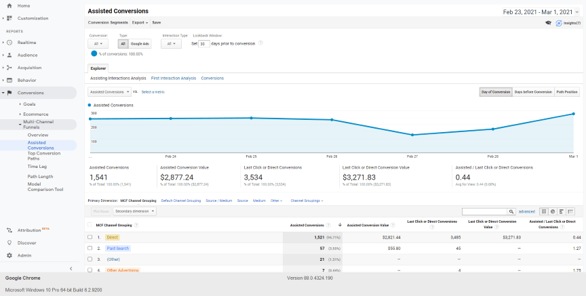Viewport: 586px width, 296px height.
Task: Tick the select-all checkbox in table header
Action: (90, 225)
